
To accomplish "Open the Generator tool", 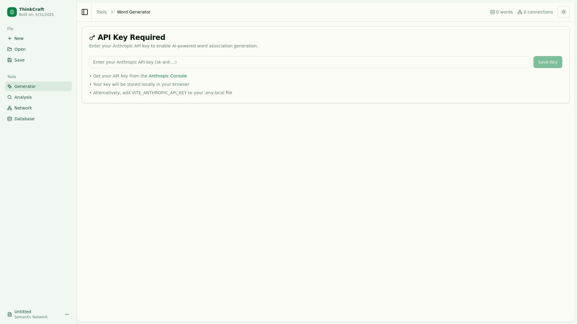I will coord(38,86).
